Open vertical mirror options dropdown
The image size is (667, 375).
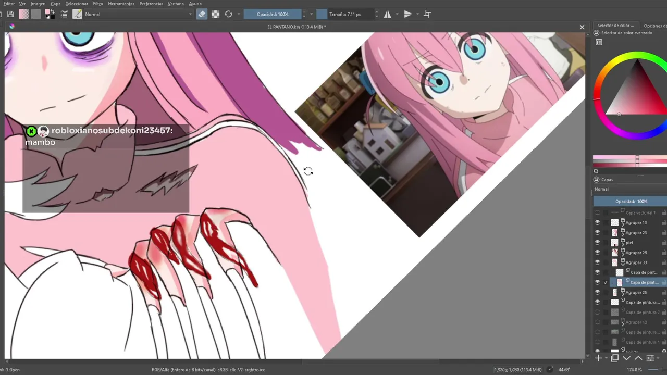417,14
